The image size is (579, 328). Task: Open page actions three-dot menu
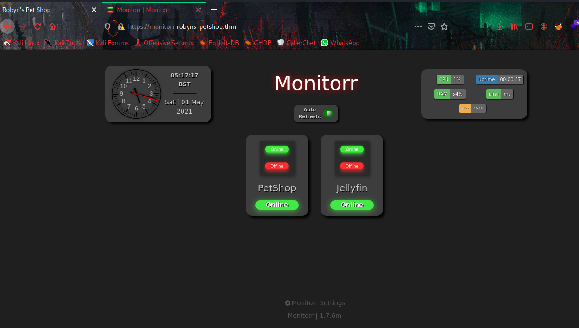coord(418,26)
